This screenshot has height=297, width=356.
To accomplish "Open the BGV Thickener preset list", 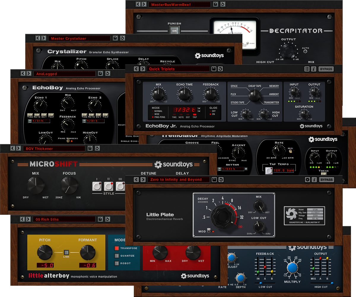I will pyautogui.click(x=54, y=148).
